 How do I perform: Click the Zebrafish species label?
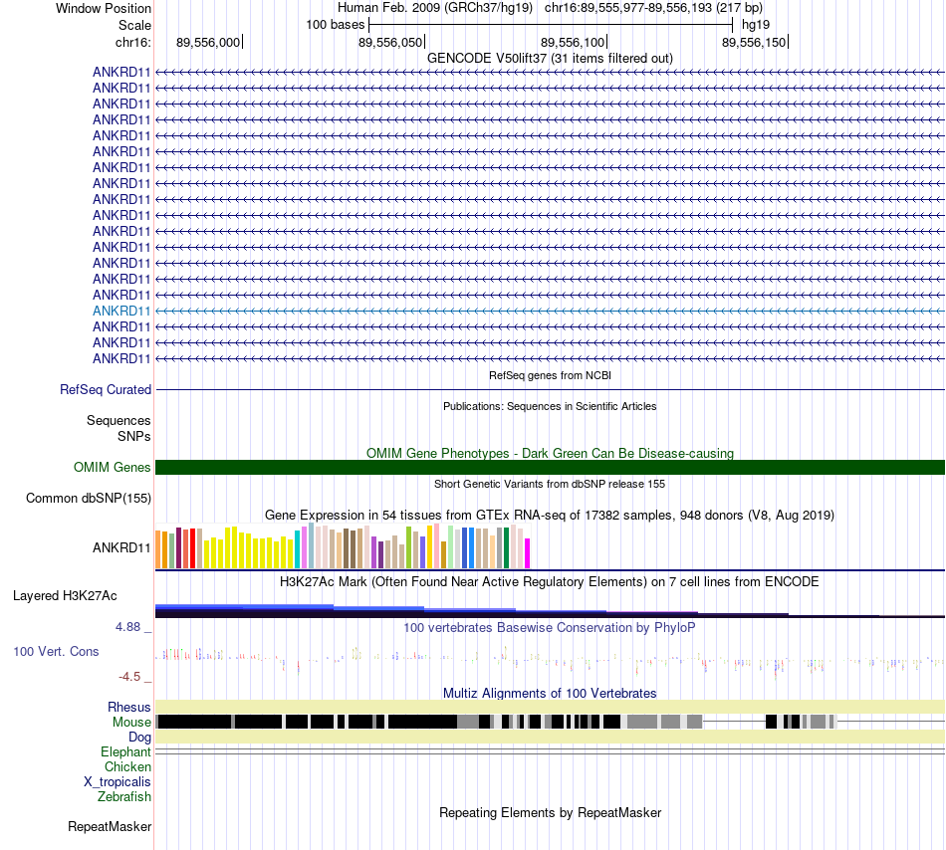[124, 797]
